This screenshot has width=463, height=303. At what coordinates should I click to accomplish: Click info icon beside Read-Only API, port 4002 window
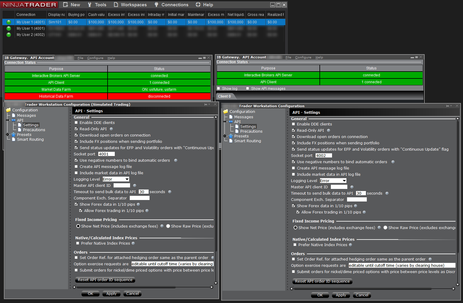click(x=328, y=131)
